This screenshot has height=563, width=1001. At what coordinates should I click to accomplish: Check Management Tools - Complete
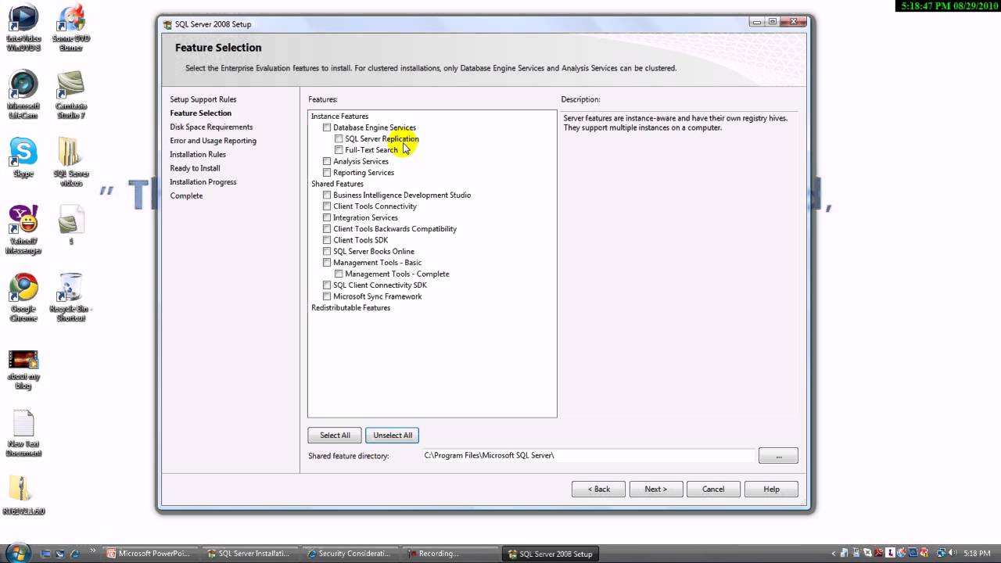coord(339,274)
